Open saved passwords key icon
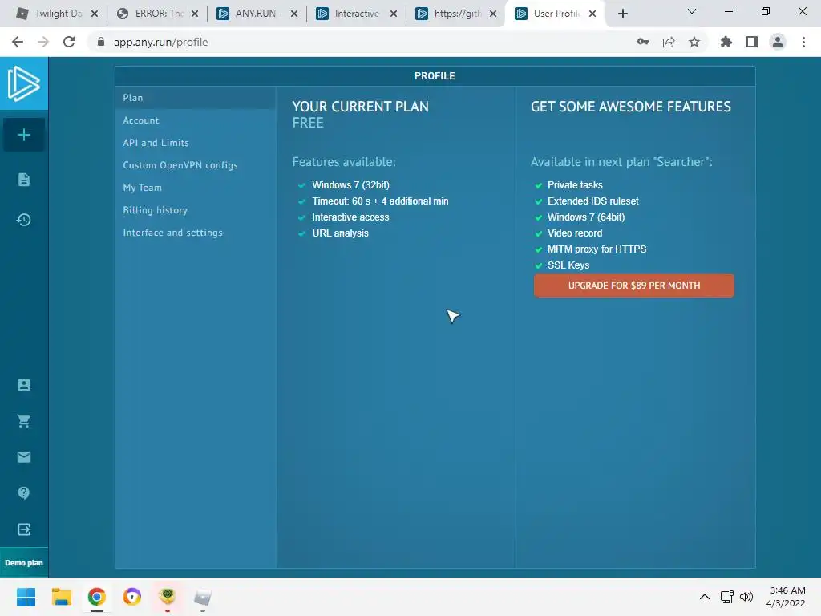This screenshot has height=616, width=821. pyautogui.click(x=643, y=42)
